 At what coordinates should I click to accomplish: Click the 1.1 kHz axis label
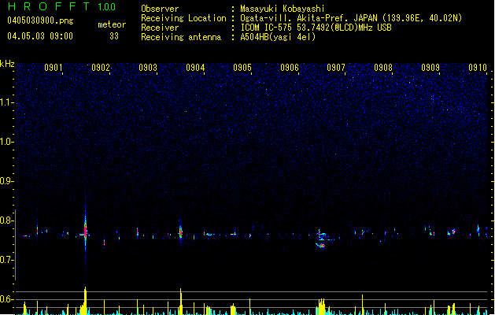[6, 102]
